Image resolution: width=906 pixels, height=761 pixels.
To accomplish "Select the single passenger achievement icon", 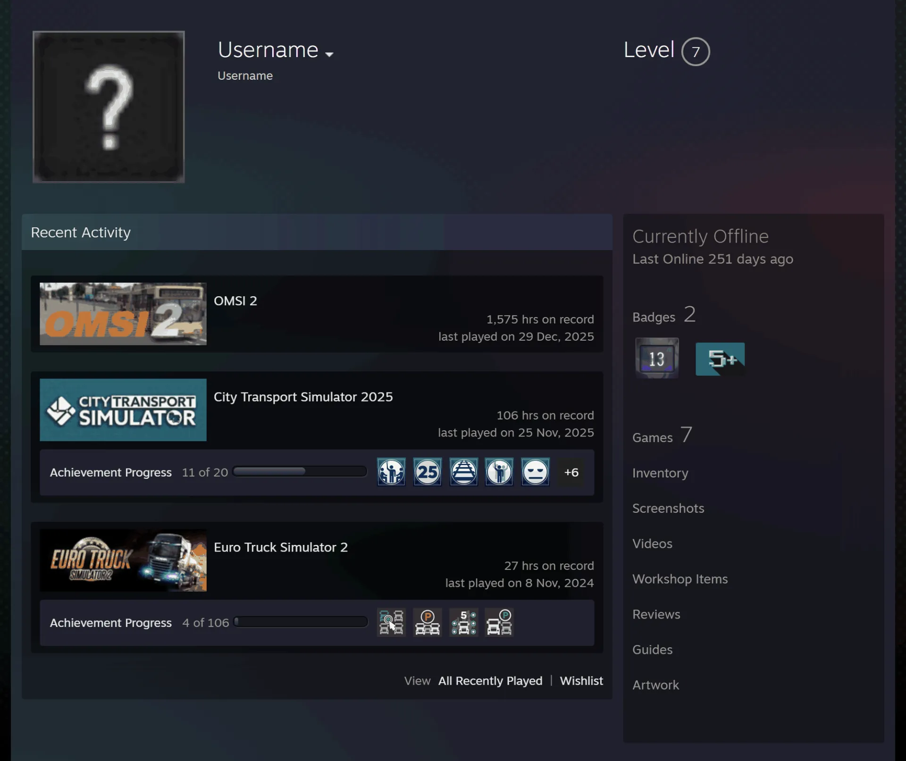I will [499, 472].
